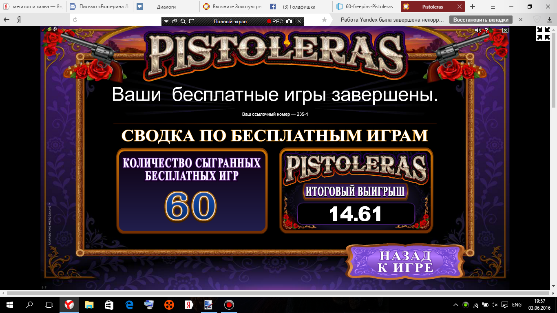Click the recorder window mode icon
The height and width of the screenshot is (313, 557).
175,21
